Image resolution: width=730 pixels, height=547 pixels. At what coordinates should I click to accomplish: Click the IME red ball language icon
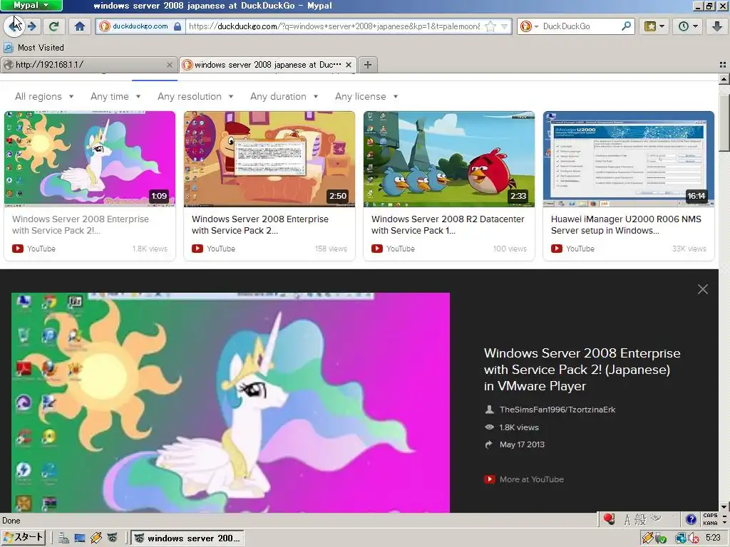coord(609,519)
